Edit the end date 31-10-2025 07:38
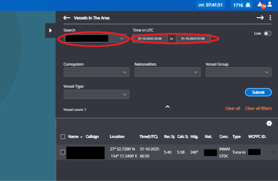Viewport: 278px width, 181px height. (x=193, y=39)
